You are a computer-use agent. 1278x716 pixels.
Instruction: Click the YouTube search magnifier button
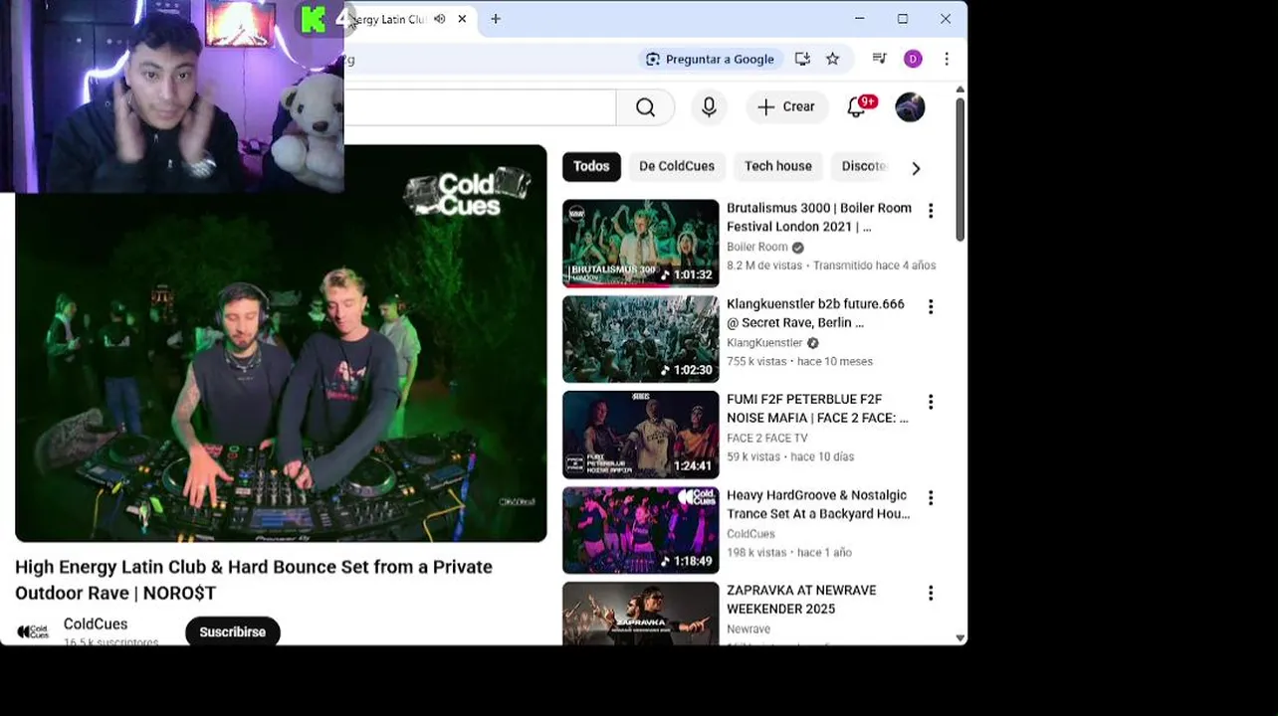(645, 107)
